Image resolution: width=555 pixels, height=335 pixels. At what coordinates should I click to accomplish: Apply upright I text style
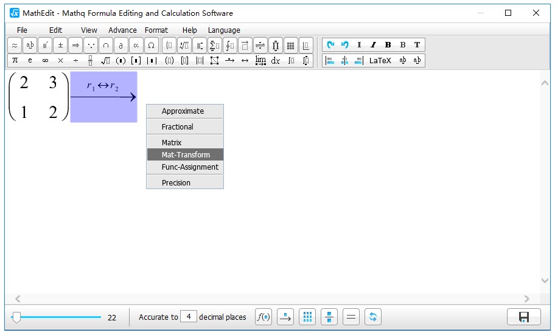pyautogui.click(x=359, y=44)
